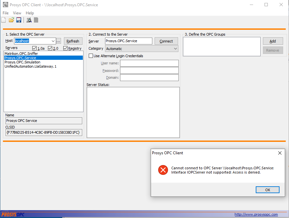The image size is (289, 218).
Task: Enable Use Alternate Login Credentials
Action: (91, 56)
